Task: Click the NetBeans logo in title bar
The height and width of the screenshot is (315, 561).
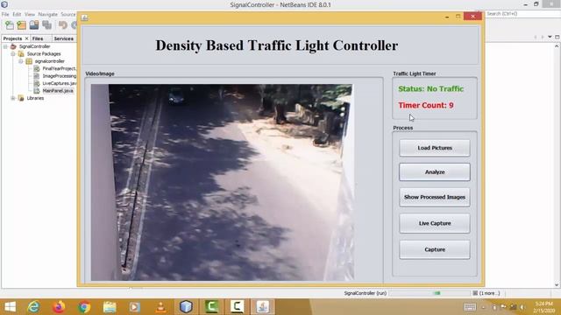Action: (x=4, y=4)
